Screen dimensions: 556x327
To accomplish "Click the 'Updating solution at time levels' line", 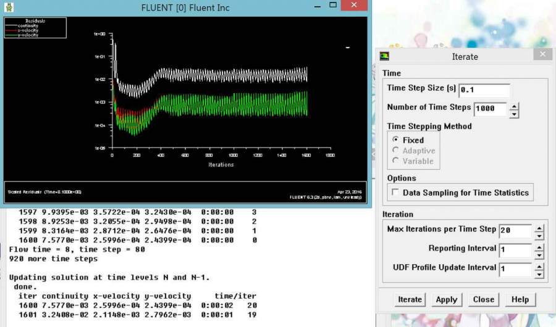I will 109,278.
